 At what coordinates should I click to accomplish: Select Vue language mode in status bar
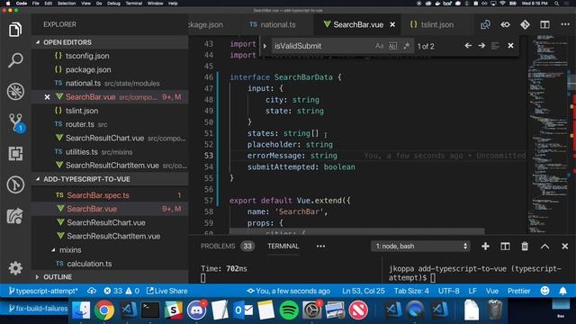tap(492, 291)
